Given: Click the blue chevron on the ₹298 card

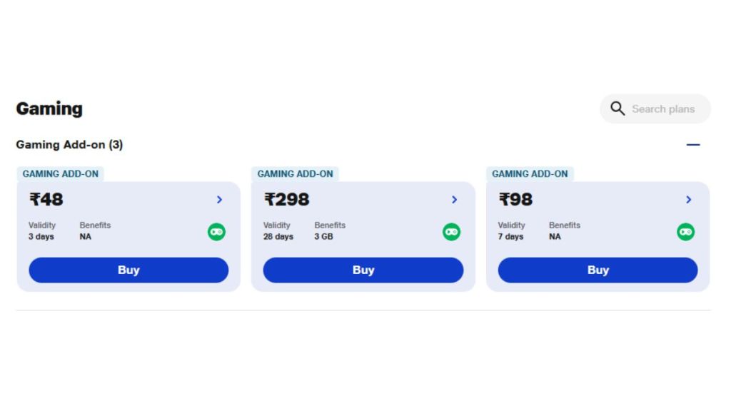Looking at the screenshot, I should click(x=455, y=200).
